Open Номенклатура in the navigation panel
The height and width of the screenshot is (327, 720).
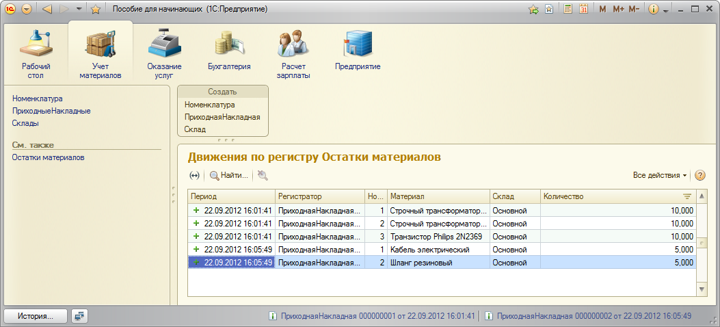point(37,99)
